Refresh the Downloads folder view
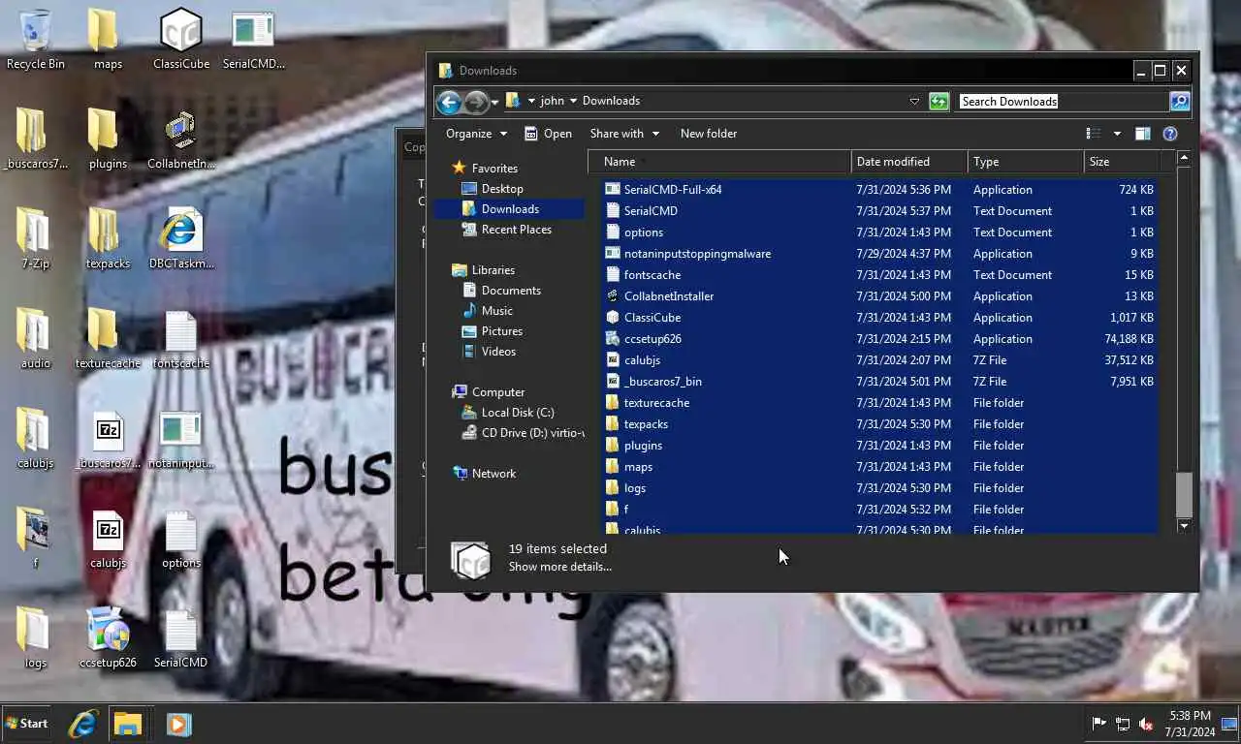 939,101
